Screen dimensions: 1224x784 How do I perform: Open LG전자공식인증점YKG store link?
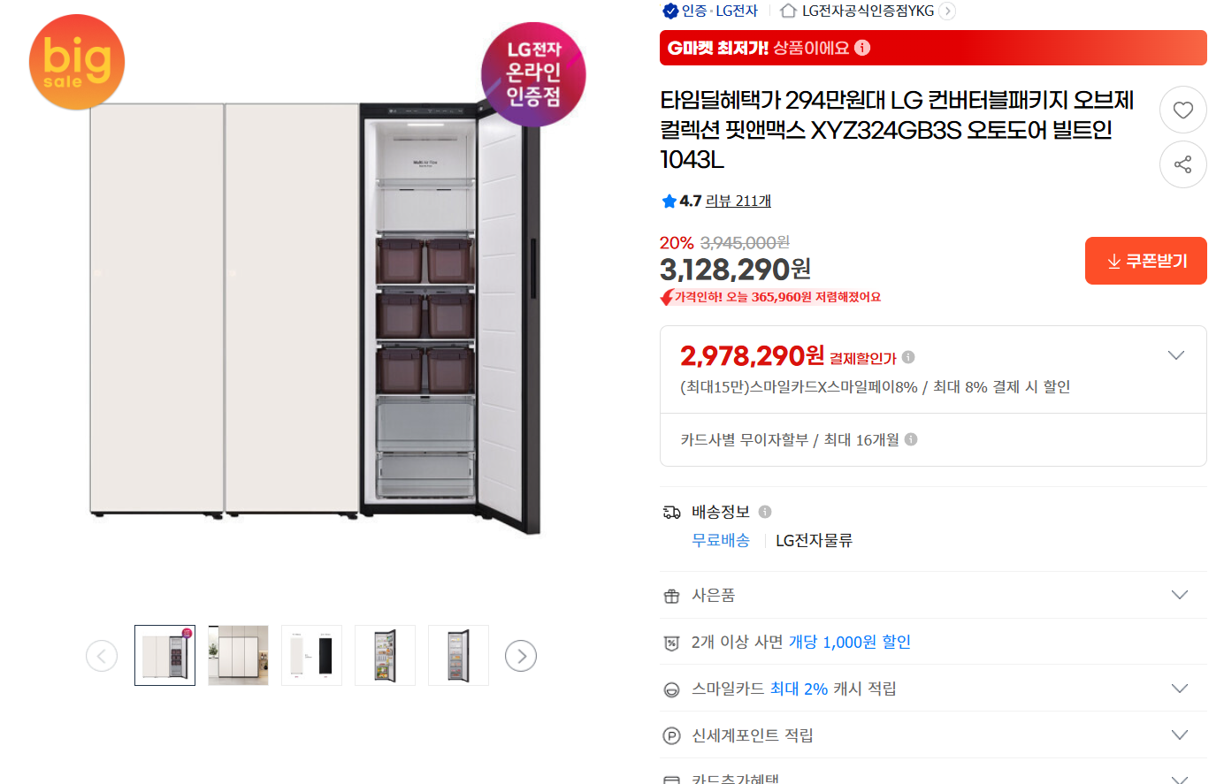tap(867, 11)
